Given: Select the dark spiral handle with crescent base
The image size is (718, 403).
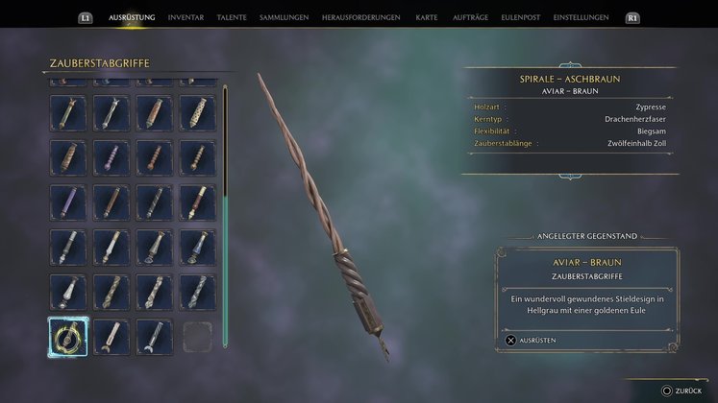Looking at the screenshot, I should (155, 337).
